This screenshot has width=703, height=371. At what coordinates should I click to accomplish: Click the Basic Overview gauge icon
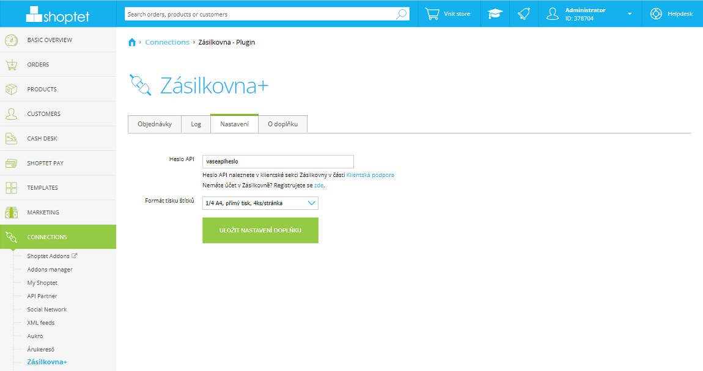tap(11, 40)
